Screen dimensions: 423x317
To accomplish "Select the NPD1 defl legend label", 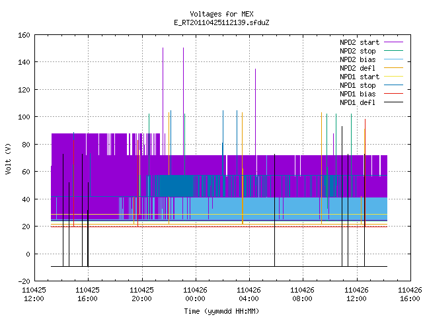I will click(358, 102).
